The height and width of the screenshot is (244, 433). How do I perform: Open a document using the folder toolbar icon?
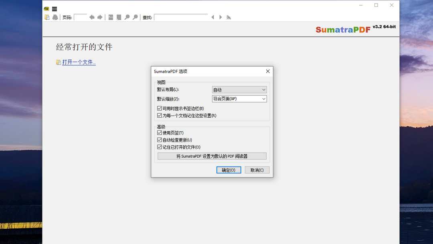point(47,17)
